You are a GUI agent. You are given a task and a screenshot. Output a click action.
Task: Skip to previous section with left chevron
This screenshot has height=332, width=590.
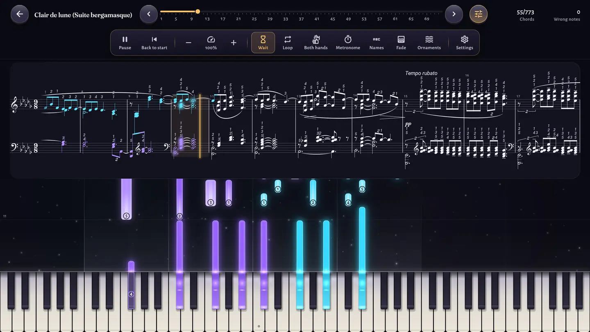[x=149, y=14]
